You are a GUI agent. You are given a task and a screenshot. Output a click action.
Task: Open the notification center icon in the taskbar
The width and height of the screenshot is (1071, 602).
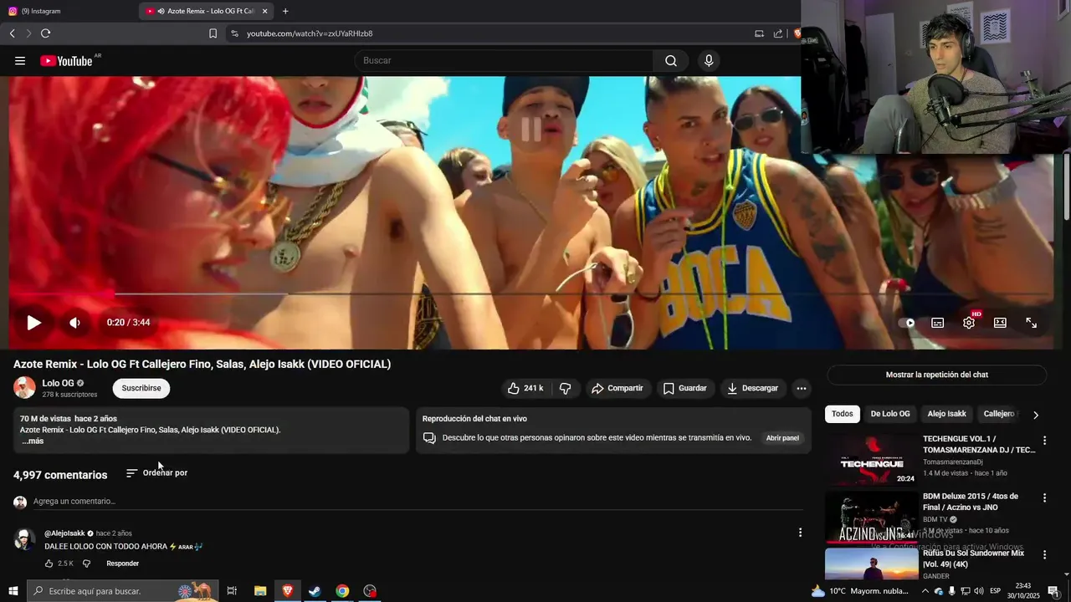(1053, 591)
